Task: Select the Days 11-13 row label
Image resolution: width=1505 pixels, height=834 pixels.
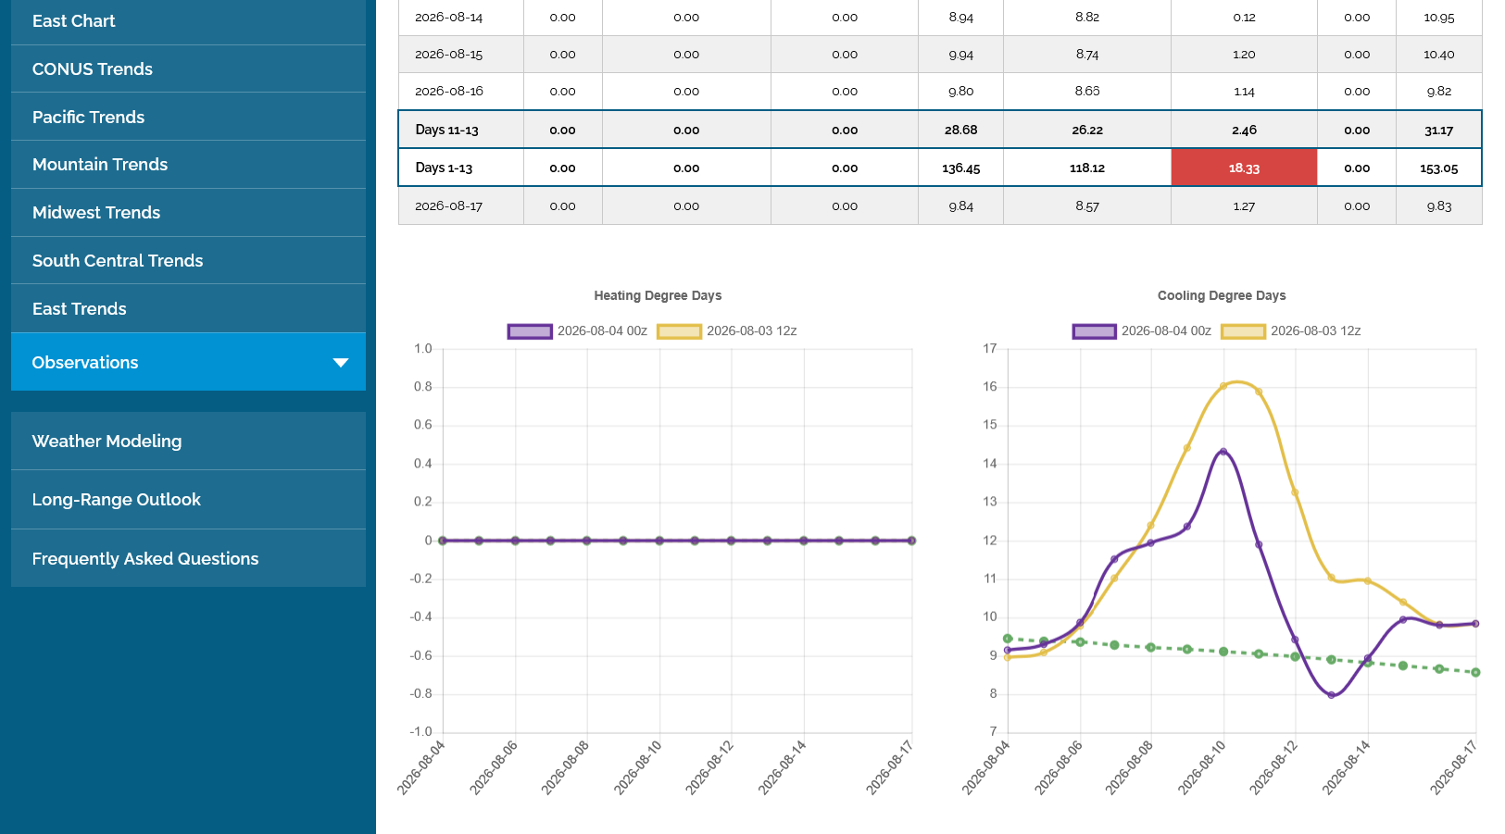Action: click(x=447, y=131)
